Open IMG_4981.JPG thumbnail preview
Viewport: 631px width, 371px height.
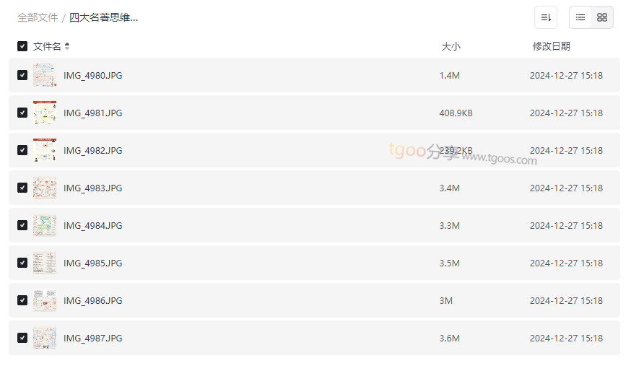pyautogui.click(x=45, y=113)
